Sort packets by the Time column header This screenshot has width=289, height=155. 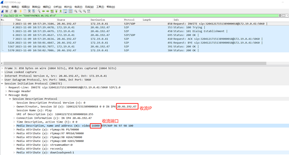click(x=35, y=20)
